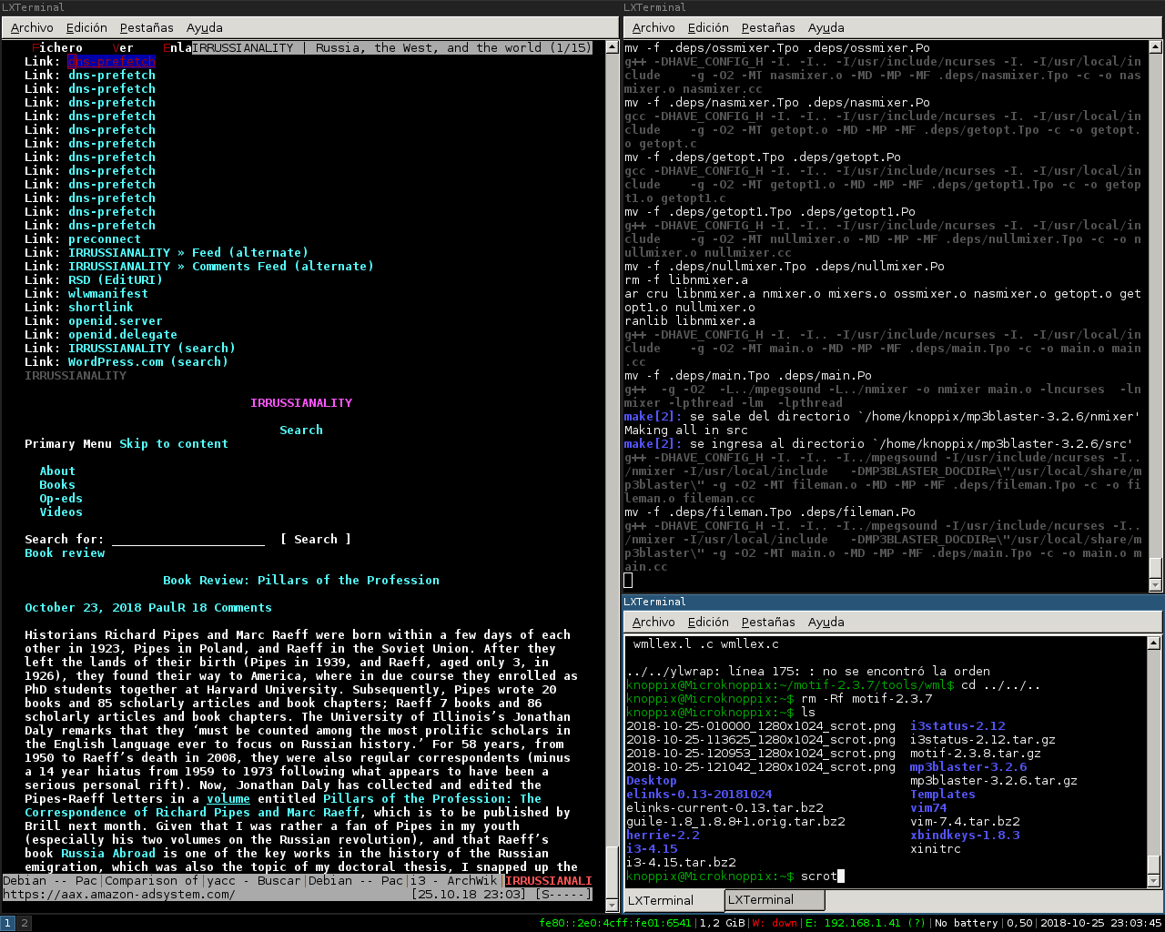Click 'xinitrc' file name in listing
Screen dimensions: 1165x932
(936, 848)
